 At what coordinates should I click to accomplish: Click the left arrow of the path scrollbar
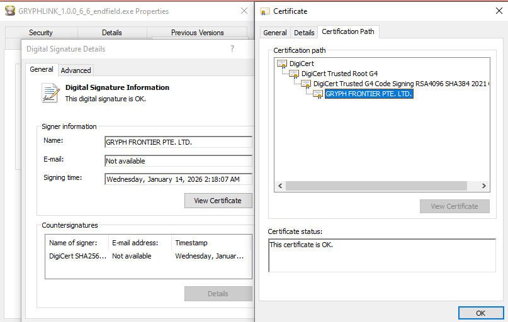[280, 186]
